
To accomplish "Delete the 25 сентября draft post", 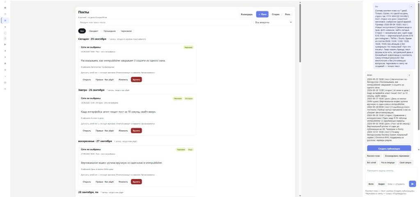I will pos(136,80).
